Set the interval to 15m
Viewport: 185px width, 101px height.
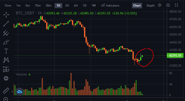tap(38, 6)
